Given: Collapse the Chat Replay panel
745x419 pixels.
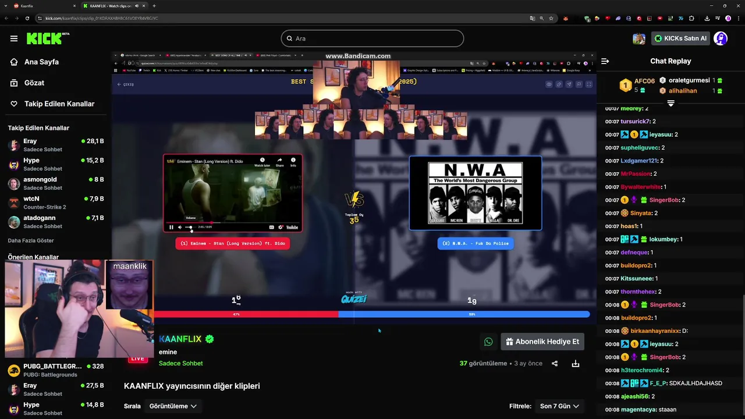Looking at the screenshot, I should (605, 61).
